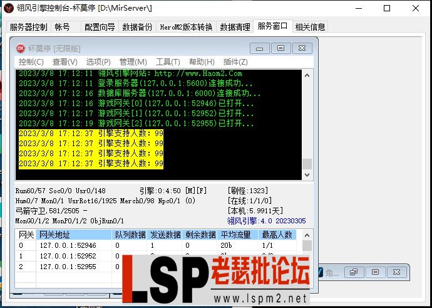Click the gateway table scrollbar up arrow
432x308 pixels.
coord(307,235)
